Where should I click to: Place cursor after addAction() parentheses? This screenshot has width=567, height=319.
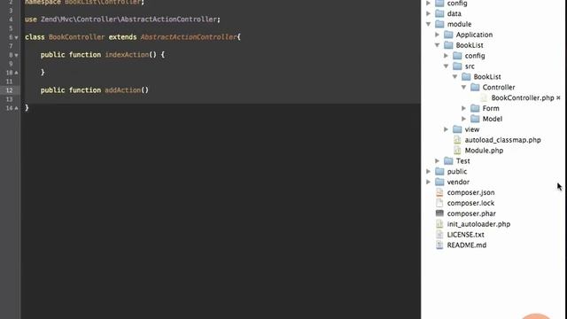tap(149, 90)
